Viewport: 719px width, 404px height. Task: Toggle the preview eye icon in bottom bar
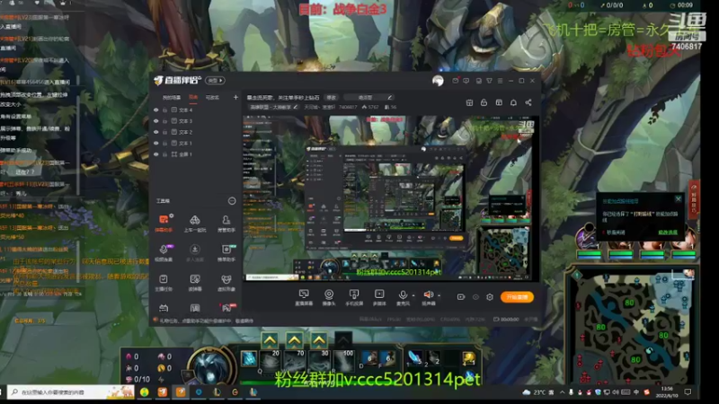point(475,297)
